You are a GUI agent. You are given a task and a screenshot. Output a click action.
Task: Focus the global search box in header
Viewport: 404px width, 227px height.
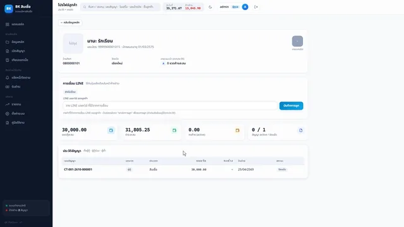[x=120, y=7]
